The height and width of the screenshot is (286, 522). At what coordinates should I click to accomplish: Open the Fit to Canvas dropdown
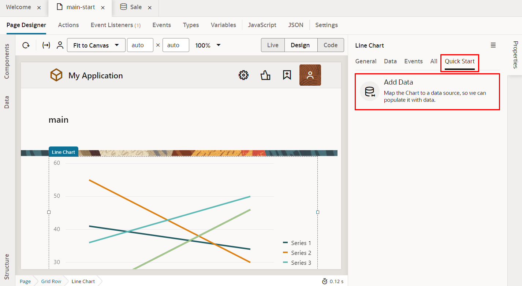[x=96, y=45]
